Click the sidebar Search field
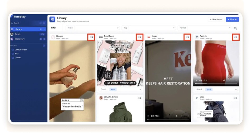Image resolution: width=251 pixels, height=134 pixels. pyautogui.click(x=28, y=23)
